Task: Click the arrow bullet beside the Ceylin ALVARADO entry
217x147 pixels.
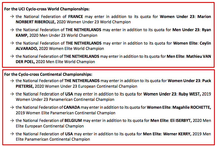Action: (12, 43)
